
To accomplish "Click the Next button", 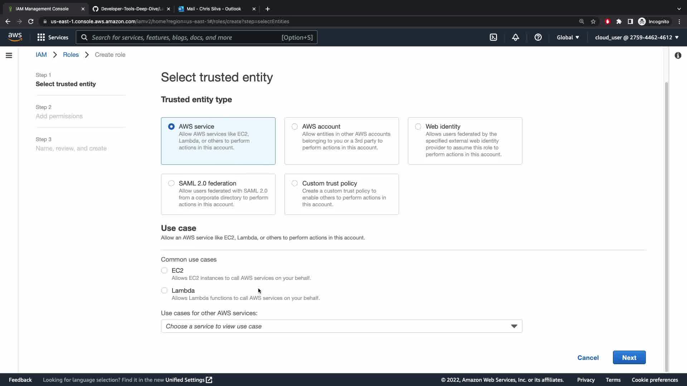I will pyautogui.click(x=629, y=357).
